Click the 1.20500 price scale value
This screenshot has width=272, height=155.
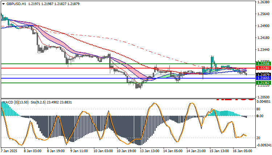(x=263, y=97)
